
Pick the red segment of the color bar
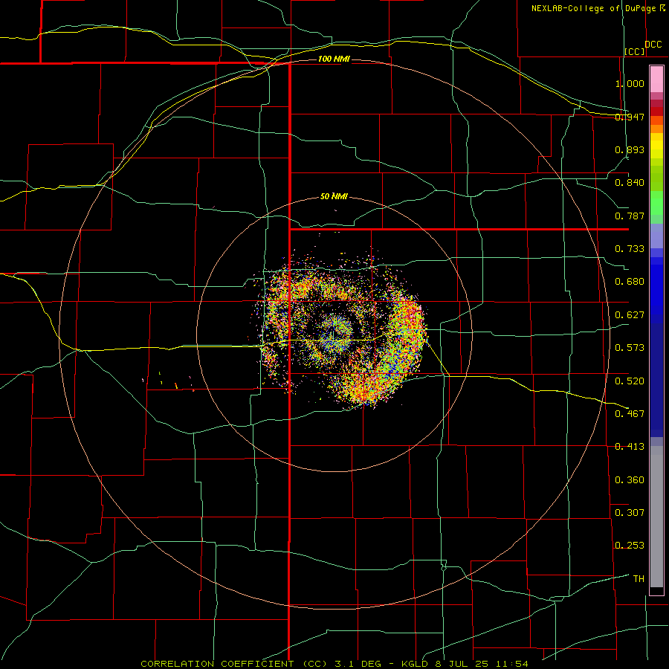(656, 111)
